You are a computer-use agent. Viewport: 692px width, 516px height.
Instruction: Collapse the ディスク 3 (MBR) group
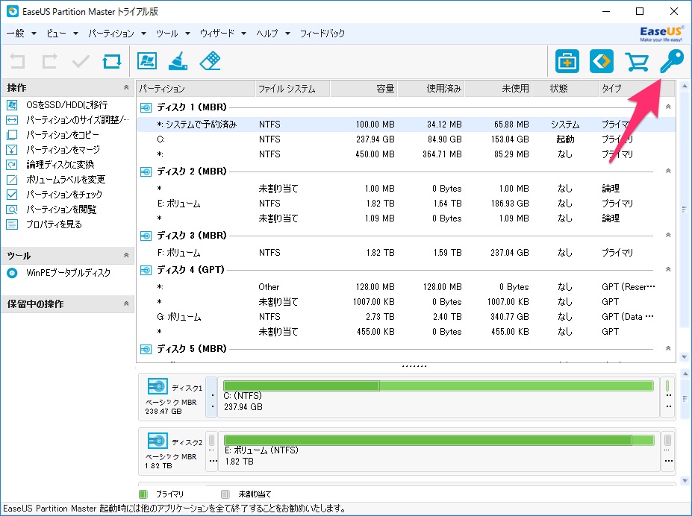tap(668, 236)
